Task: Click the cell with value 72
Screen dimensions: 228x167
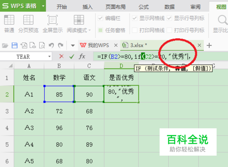Action: tap(59, 111)
